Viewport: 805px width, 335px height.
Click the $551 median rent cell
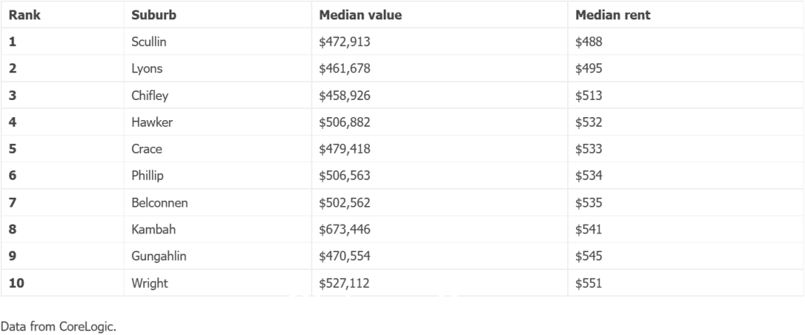point(686,283)
